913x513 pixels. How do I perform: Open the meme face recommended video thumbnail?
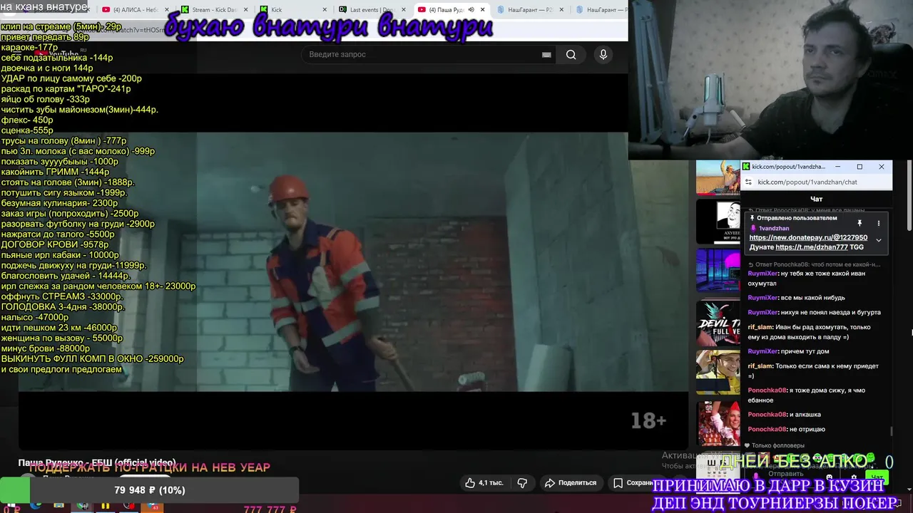718,222
